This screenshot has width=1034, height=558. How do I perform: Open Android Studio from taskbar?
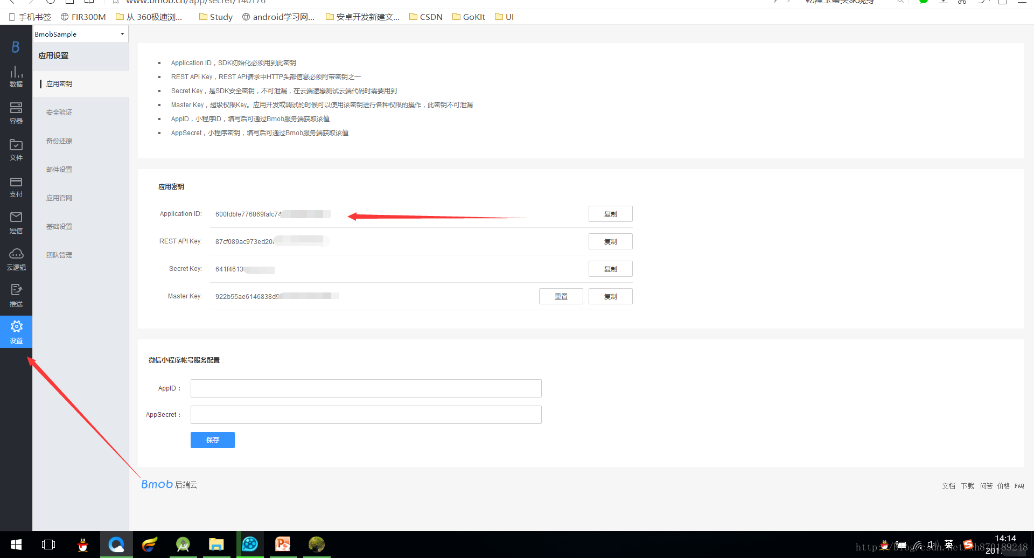click(183, 545)
